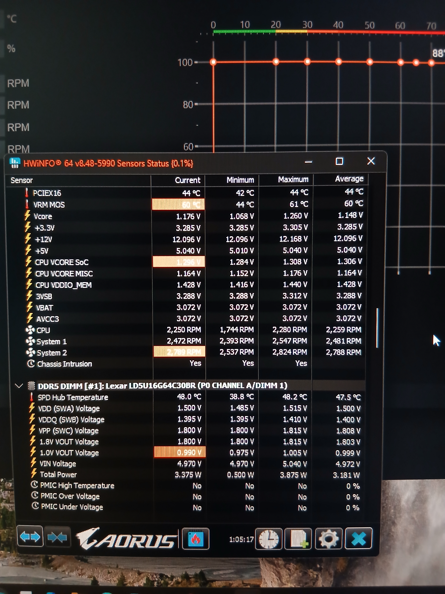The width and height of the screenshot is (445, 594).
Task: Collapse the DDR5 DIMM [#1] sensor group
Action: [x=19, y=386]
